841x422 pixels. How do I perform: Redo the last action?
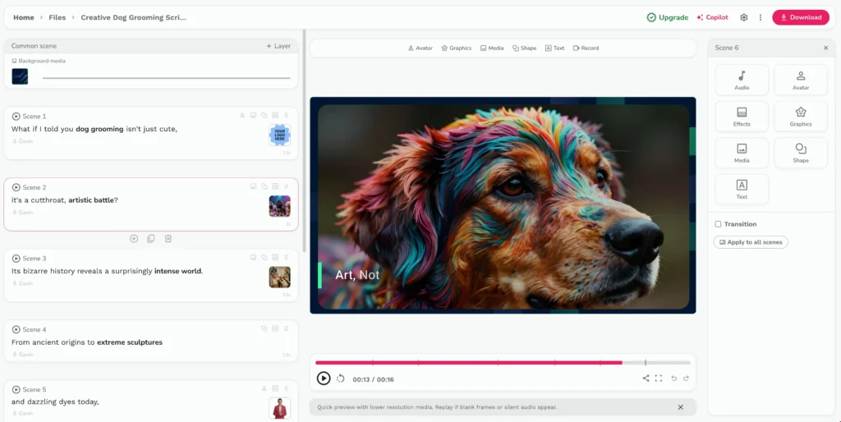pos(686,378)
